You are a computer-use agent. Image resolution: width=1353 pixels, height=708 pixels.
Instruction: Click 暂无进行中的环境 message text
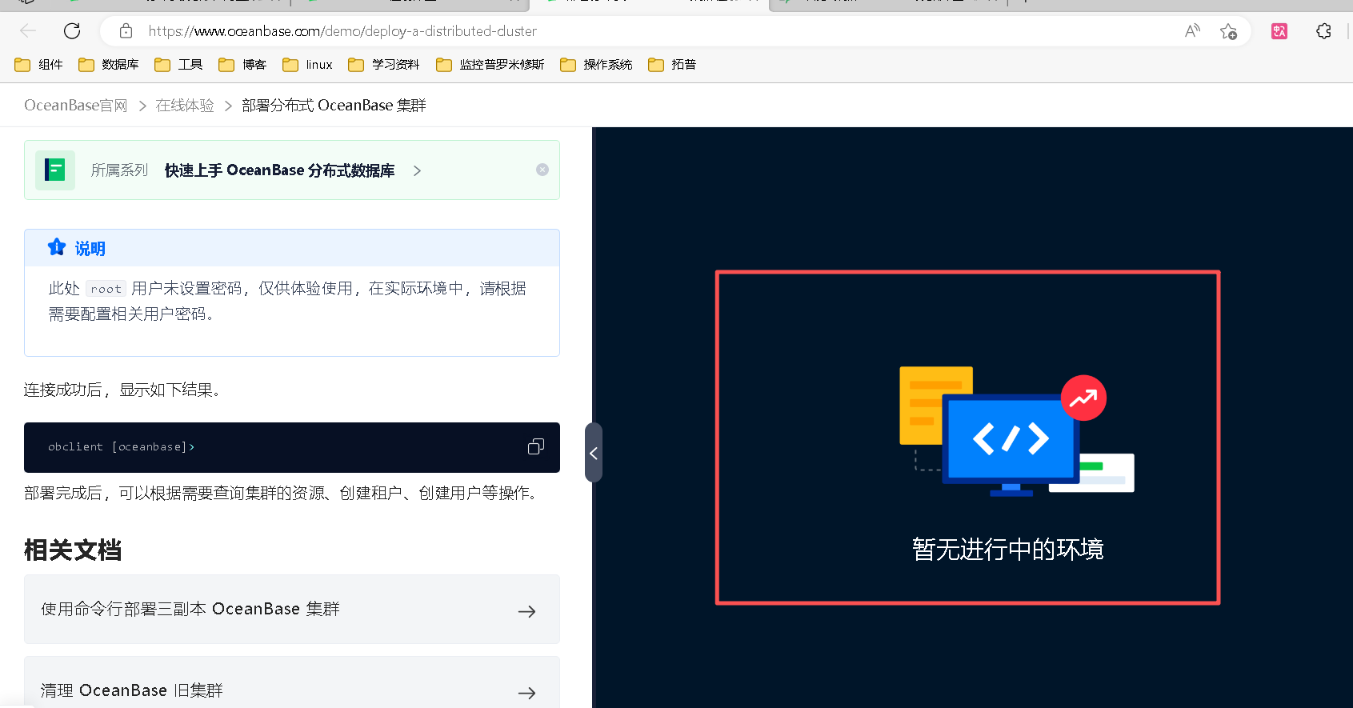pos(1008,549)
